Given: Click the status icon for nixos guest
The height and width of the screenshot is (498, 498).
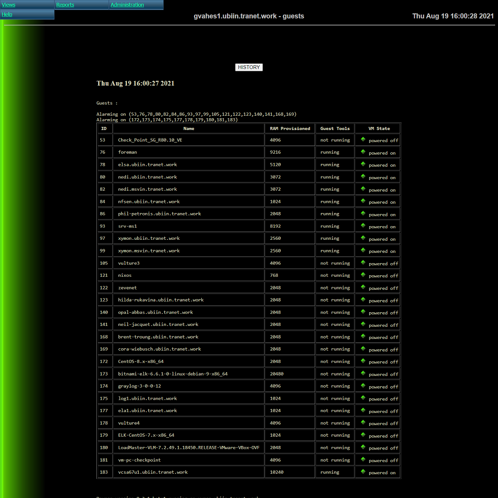Looking at the screenshot, I should 363,275.
